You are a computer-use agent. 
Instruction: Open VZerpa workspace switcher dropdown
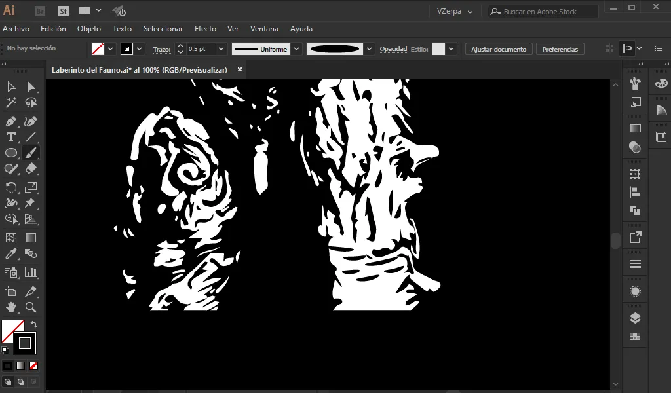click(455, 12)
